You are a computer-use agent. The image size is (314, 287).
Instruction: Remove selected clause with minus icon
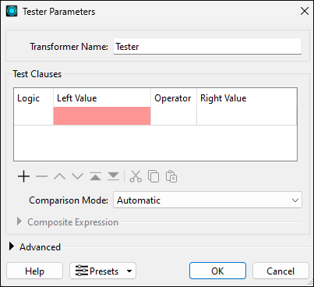click(x=41, y=176)
